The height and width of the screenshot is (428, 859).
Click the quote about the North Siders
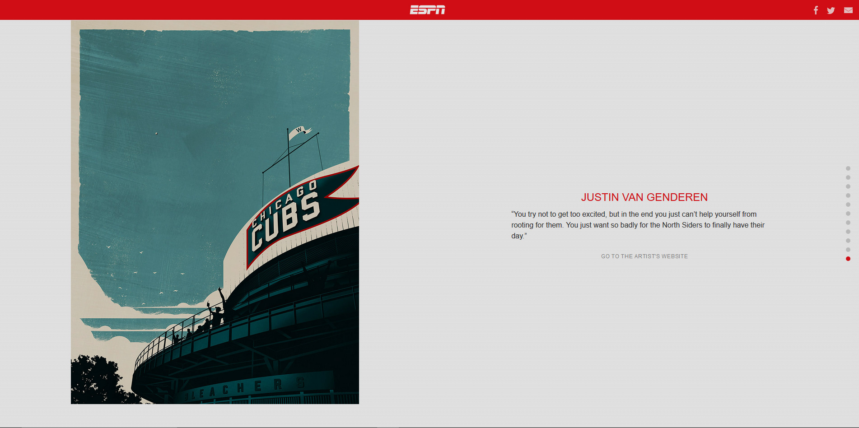[x=638, y=225]
